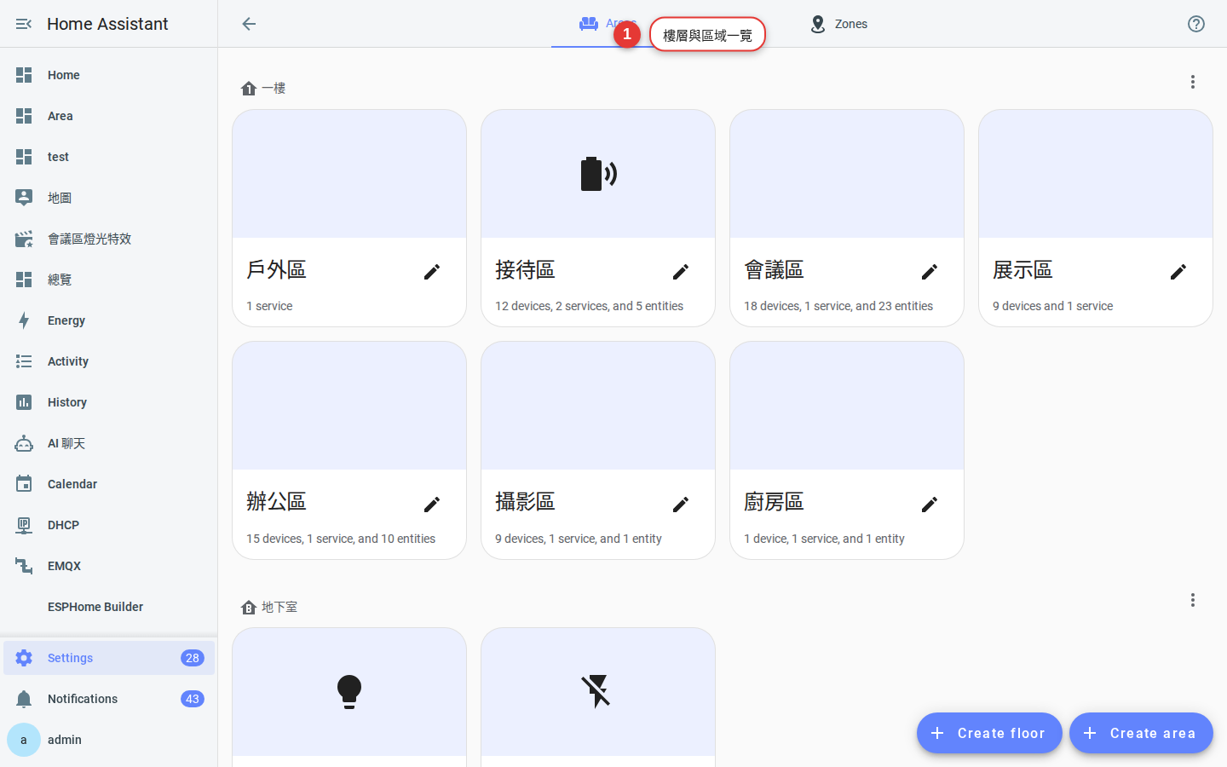Click the basement flash-off area picture
The height and width of the screenshot is (767, 1227).
click(x=598, y=692)
